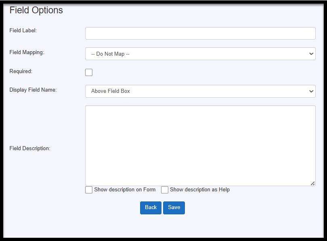
Task: Click the "Field Mapping:" caption
Action: point(27,52)
